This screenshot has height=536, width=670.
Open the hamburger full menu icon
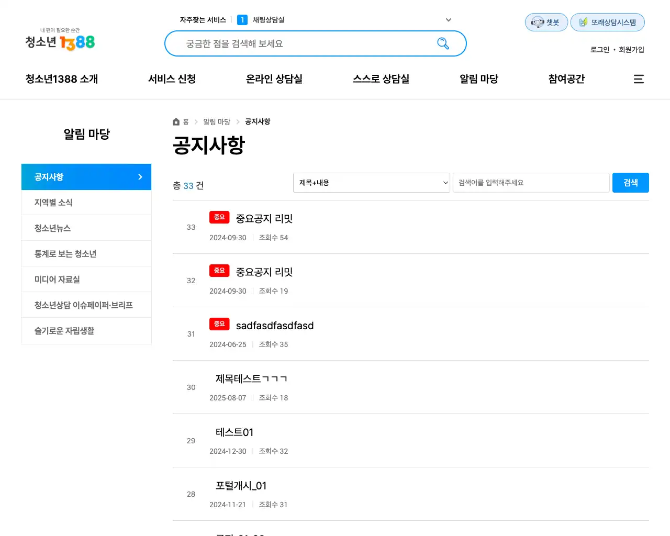(639, 79)
